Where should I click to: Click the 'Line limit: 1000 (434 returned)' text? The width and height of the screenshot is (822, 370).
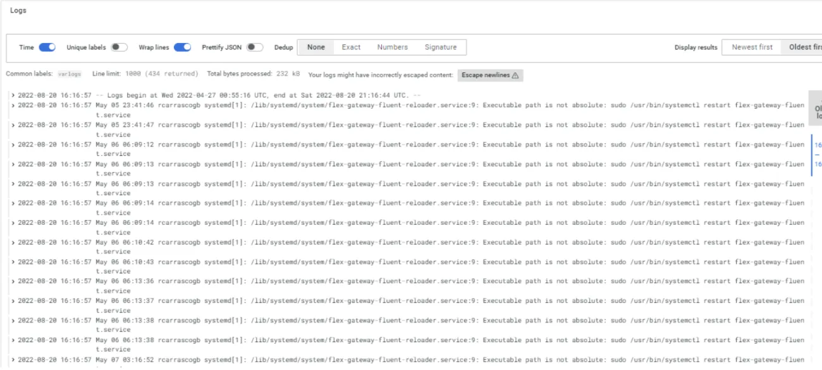click(145, 75)
